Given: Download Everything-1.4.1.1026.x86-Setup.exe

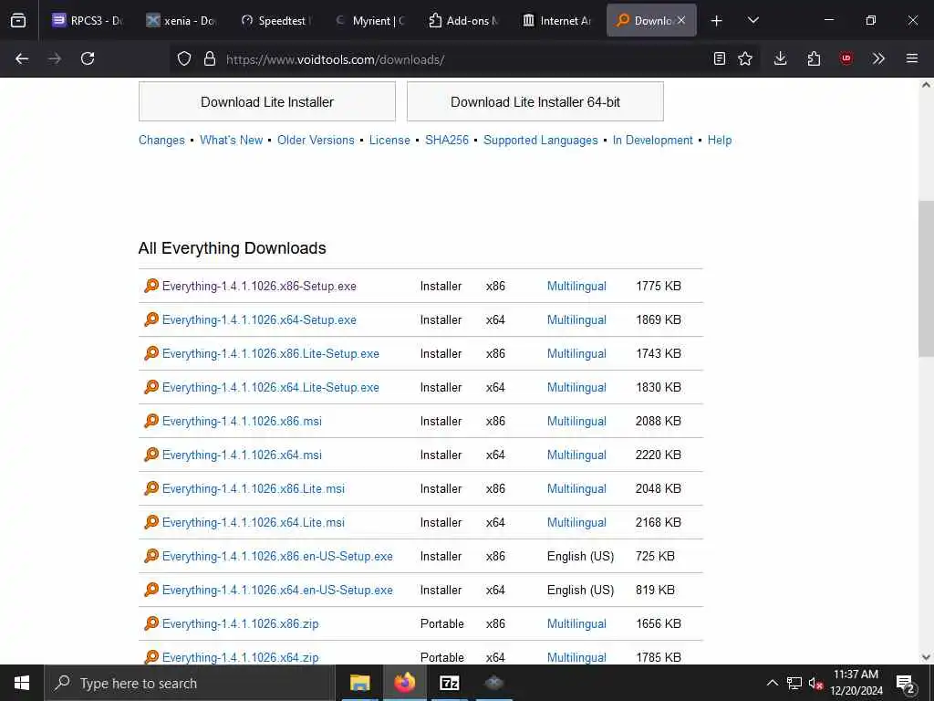Looking at the screenshot, I should (x=259, y=286).
